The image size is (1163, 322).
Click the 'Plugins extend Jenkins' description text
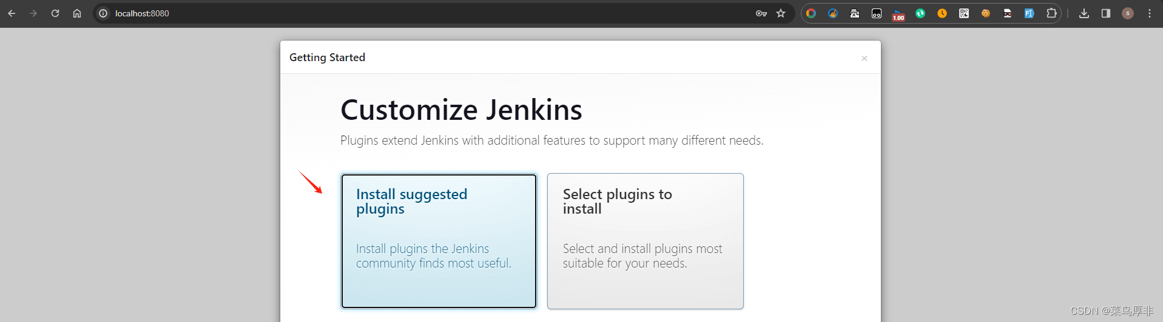click(x=552, y=140)
